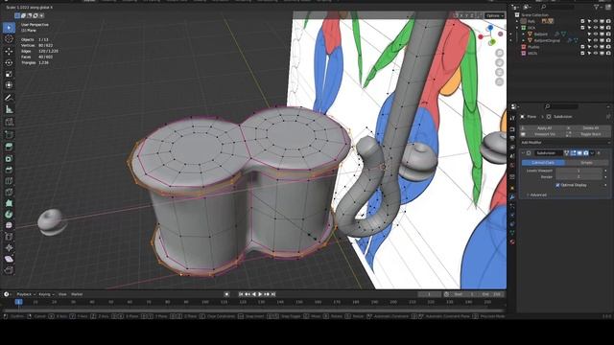
Task: Toggle Subdivision modifier render display
Action: coord(586,153)
